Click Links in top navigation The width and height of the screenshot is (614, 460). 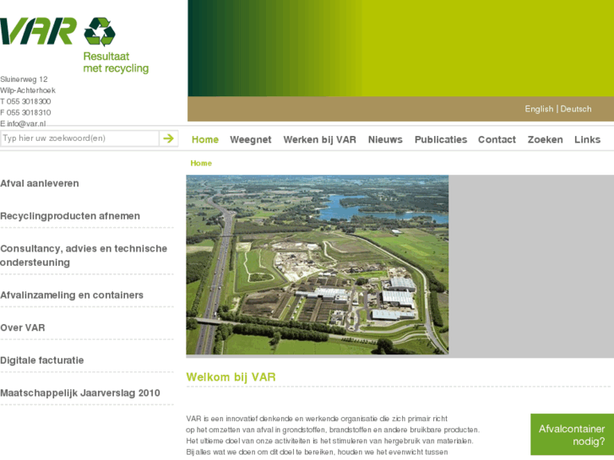point(587,140)
